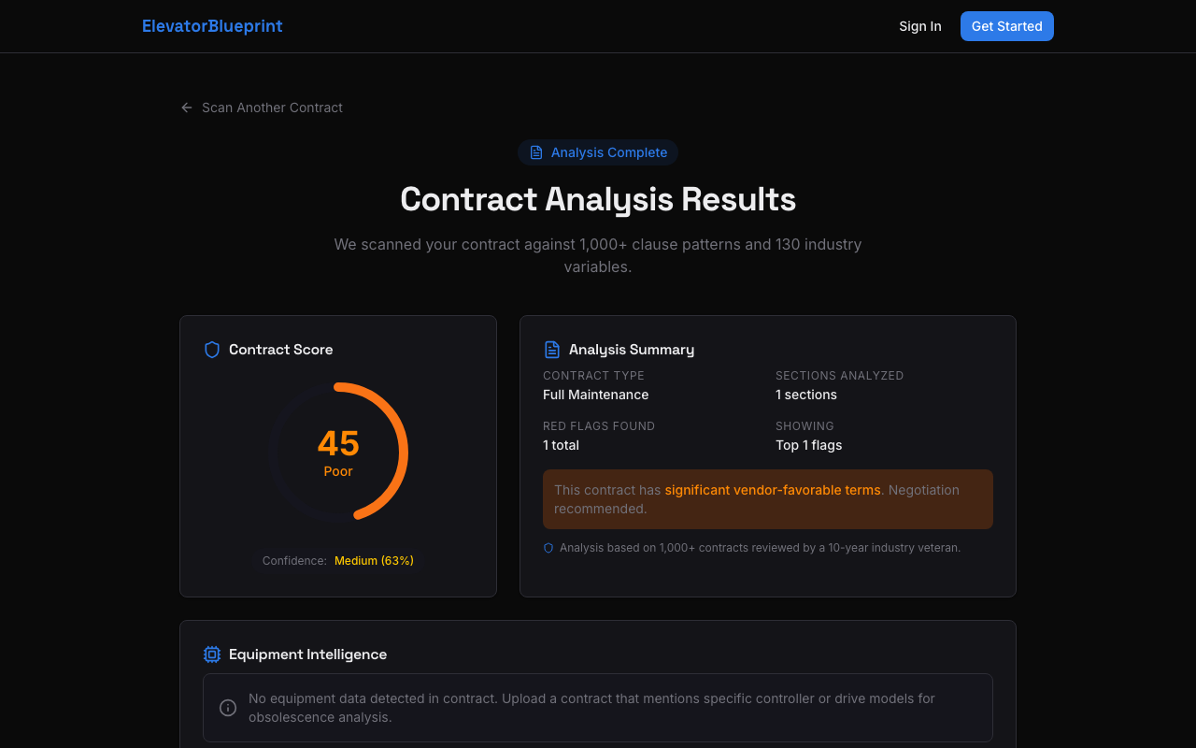Click the Sign In link
This screenshot has width=1196, height=748.
[x=919, y=26]
